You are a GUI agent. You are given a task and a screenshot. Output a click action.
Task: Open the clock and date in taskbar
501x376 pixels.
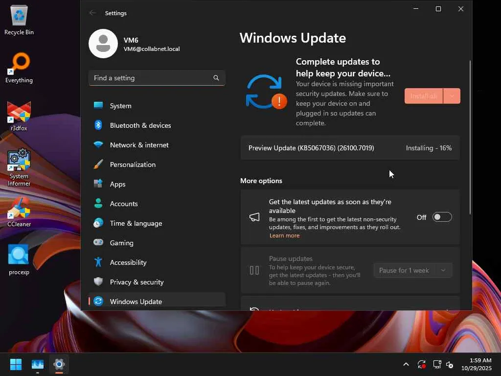tap(477, 364)
